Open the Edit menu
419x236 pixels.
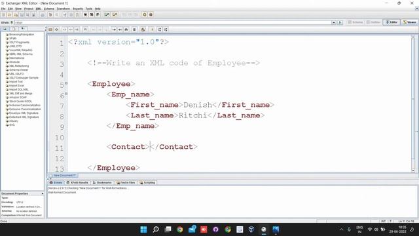(10, 9)
